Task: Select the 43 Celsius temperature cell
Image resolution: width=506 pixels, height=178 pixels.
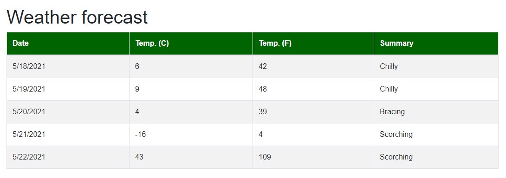Action: pos(191,157)
